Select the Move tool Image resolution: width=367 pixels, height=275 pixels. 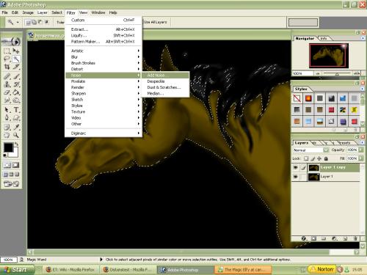(x=16, y=51)
